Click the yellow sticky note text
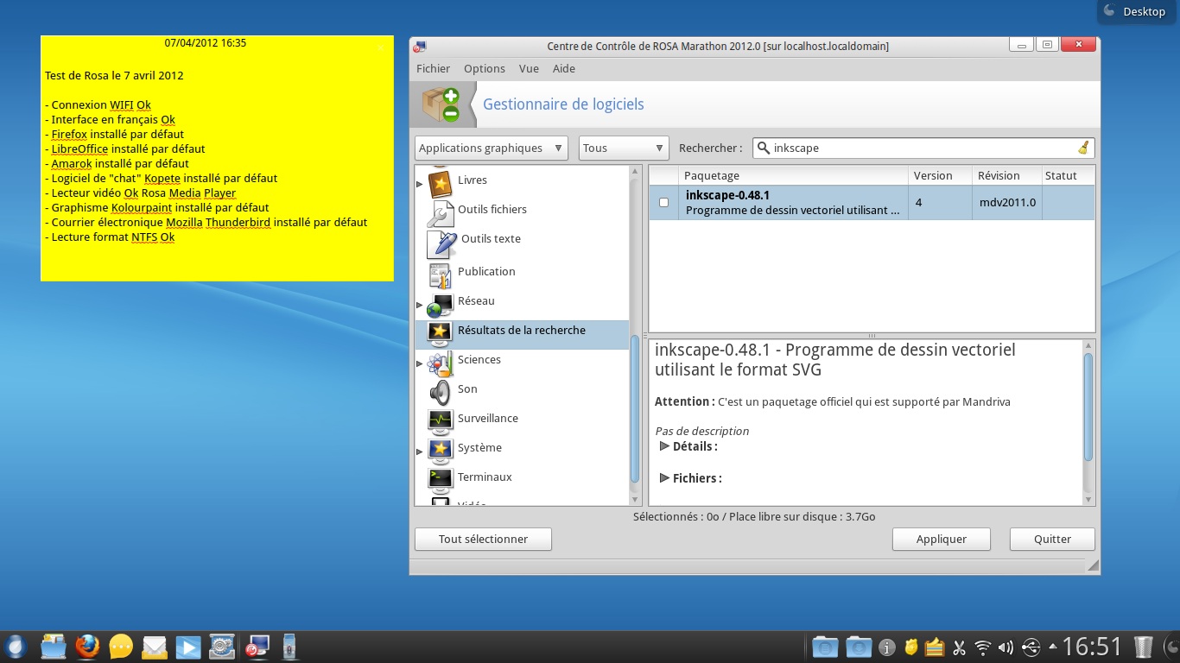 coord(206,156)
